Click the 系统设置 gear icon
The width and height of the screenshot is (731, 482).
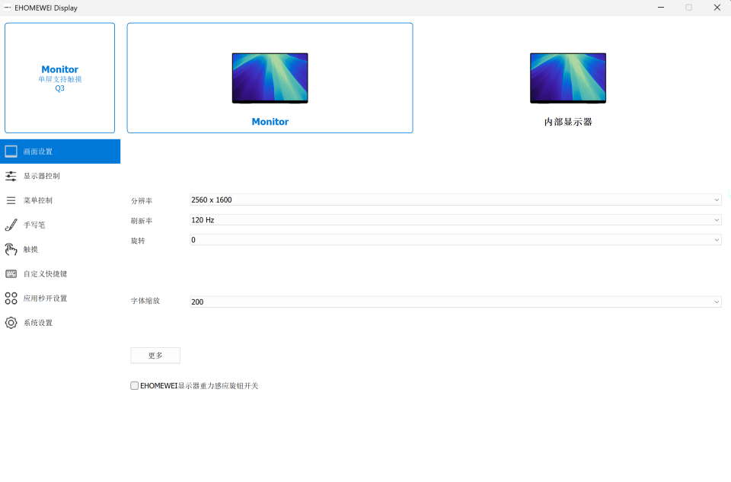pyautogui.click(x=11, y=323)
